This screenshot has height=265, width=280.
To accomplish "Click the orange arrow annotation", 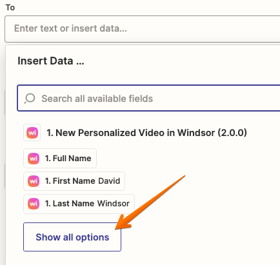I will (x=150, y=202).
